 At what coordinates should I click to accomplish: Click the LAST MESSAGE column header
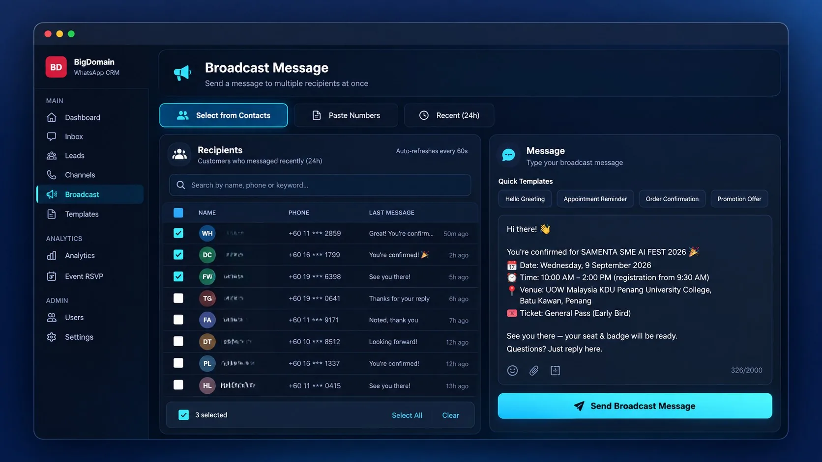point(392,213)
